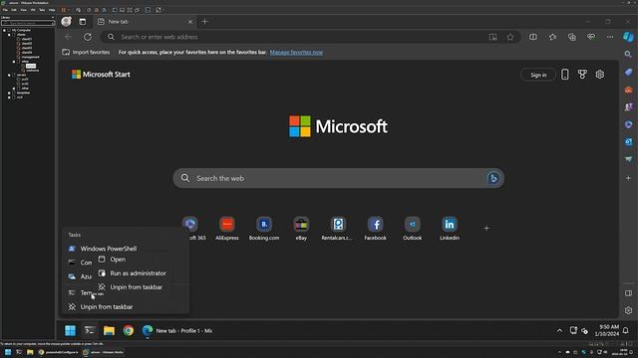
Task: Open the Booking.com quick link
Action: [x=264, y=228]
